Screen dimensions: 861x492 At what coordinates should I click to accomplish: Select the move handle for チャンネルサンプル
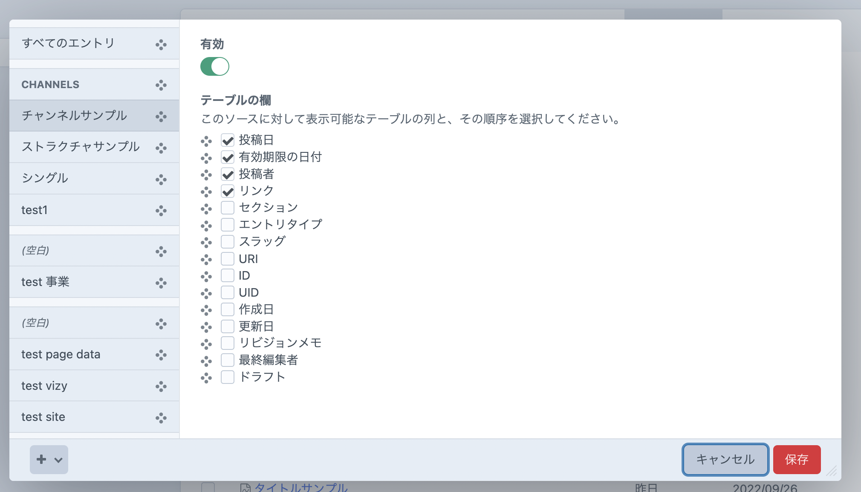click(161, 116)
